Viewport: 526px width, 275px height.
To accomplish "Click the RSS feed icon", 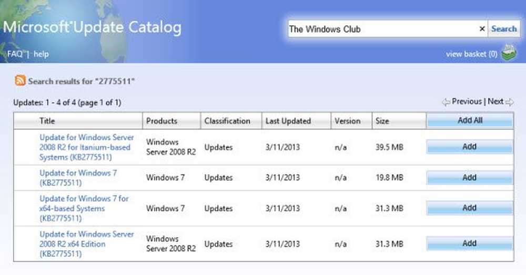I will coord(20,80).
